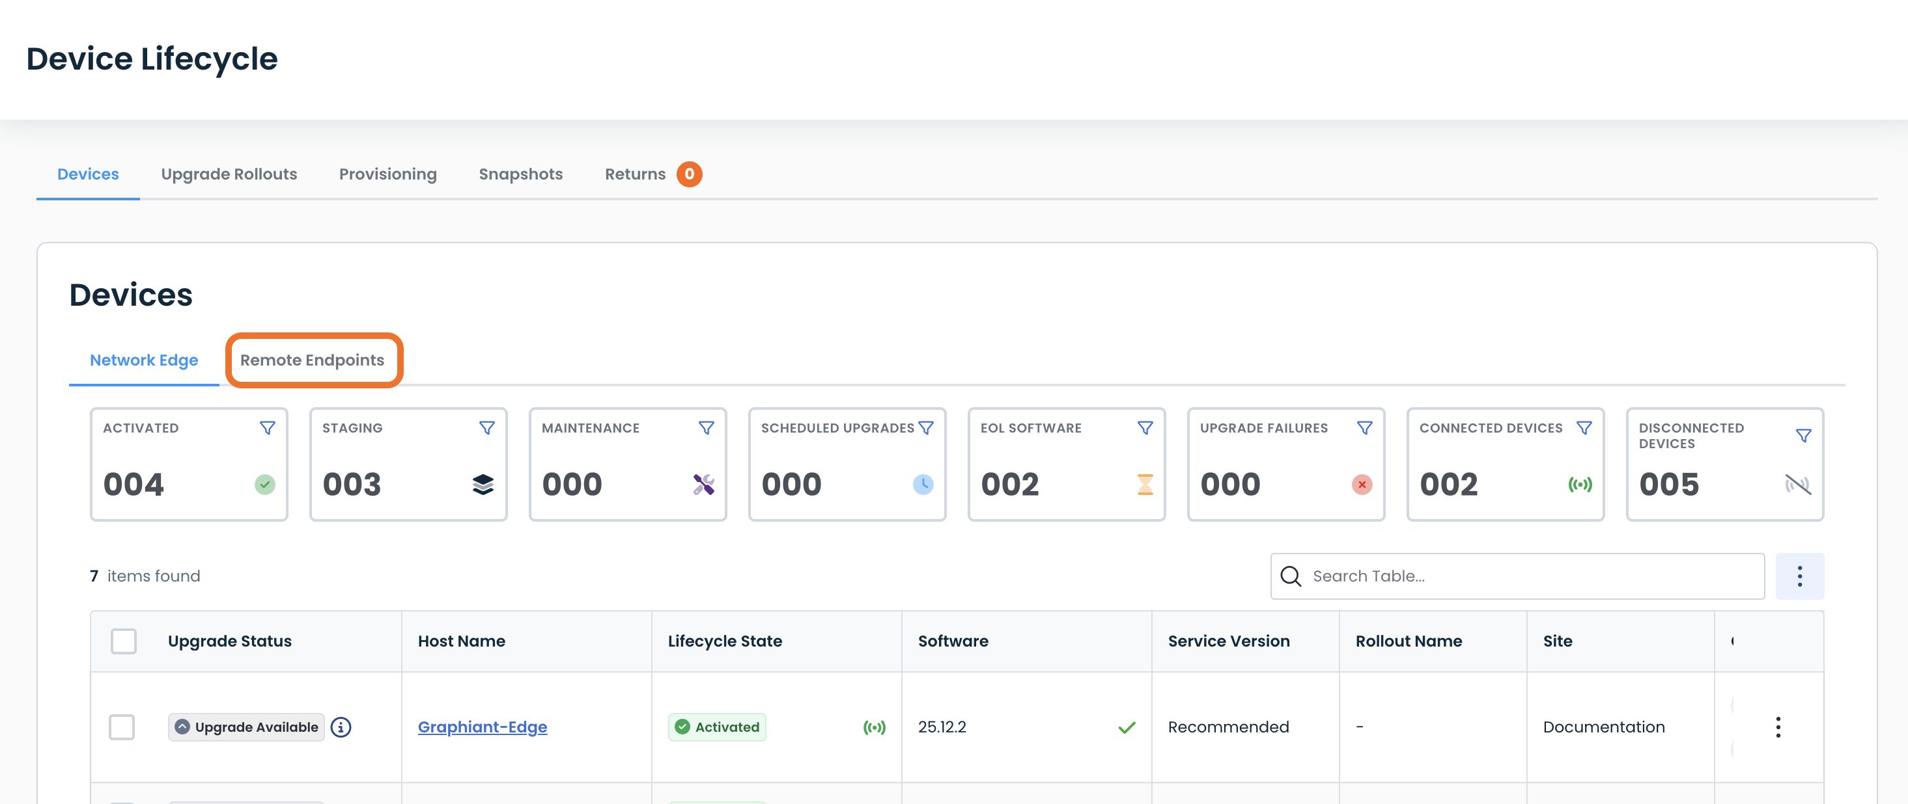
Task: Click the Disconnected Devices count 005
Action: [1670, 485]
